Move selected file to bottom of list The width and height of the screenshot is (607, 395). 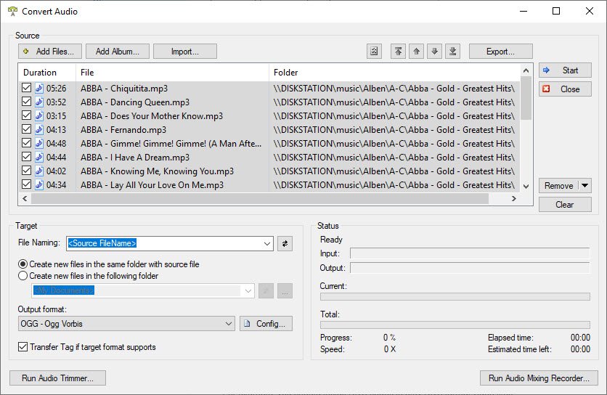pyautogui.click(x=453, y=52)
